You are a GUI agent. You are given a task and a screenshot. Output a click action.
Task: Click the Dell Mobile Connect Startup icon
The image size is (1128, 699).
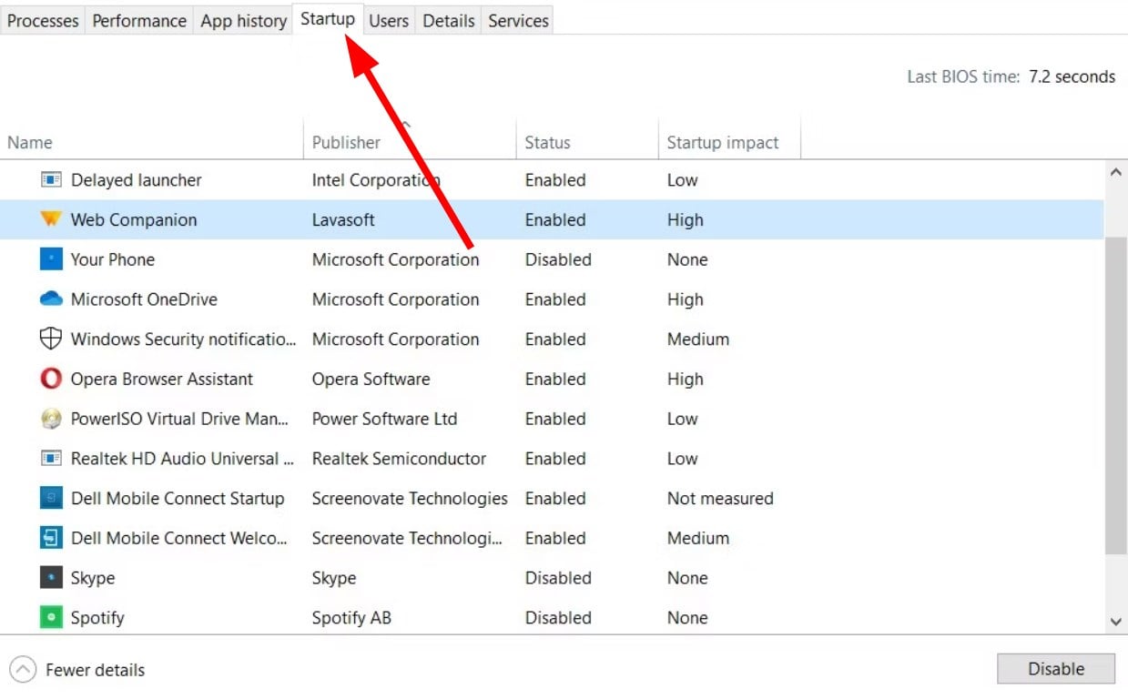(x=51, y=499)
